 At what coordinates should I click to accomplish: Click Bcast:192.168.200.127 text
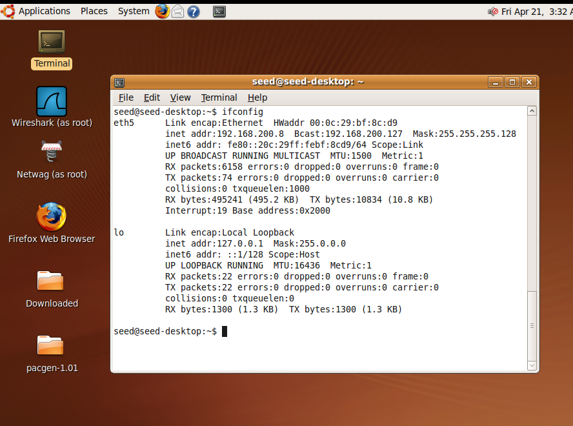[x=348, y=134]
